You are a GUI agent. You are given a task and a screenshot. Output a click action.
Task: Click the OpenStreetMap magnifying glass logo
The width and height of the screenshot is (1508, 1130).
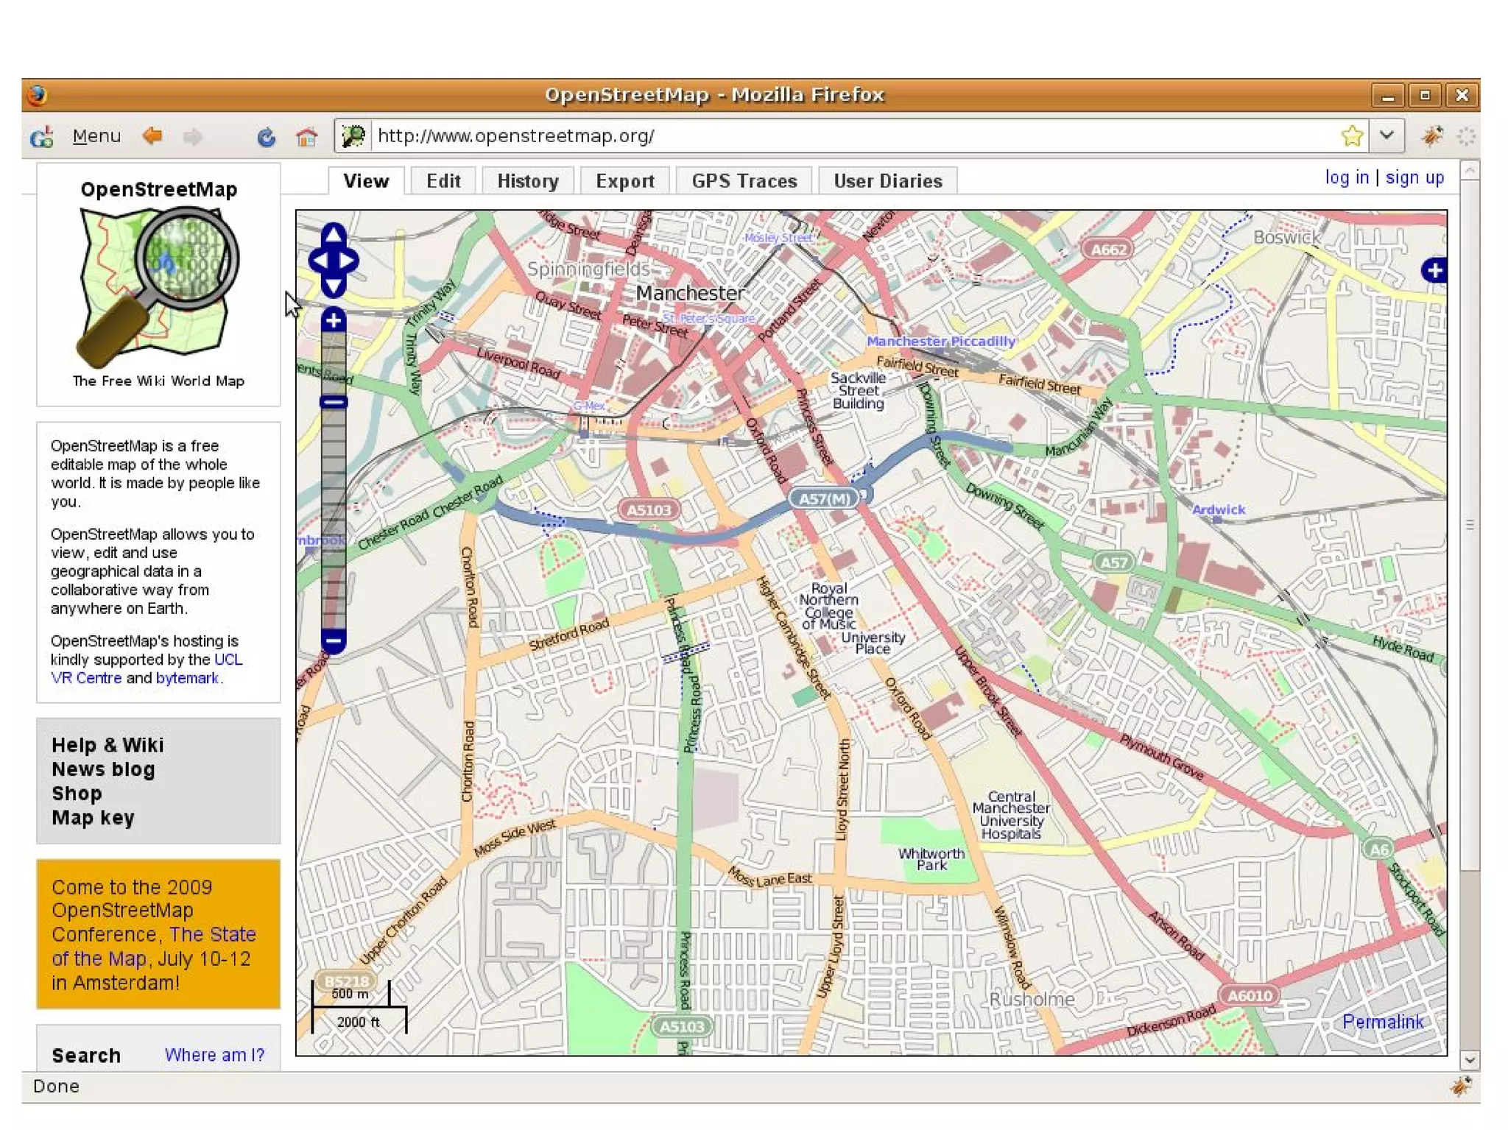click(158, 287)
